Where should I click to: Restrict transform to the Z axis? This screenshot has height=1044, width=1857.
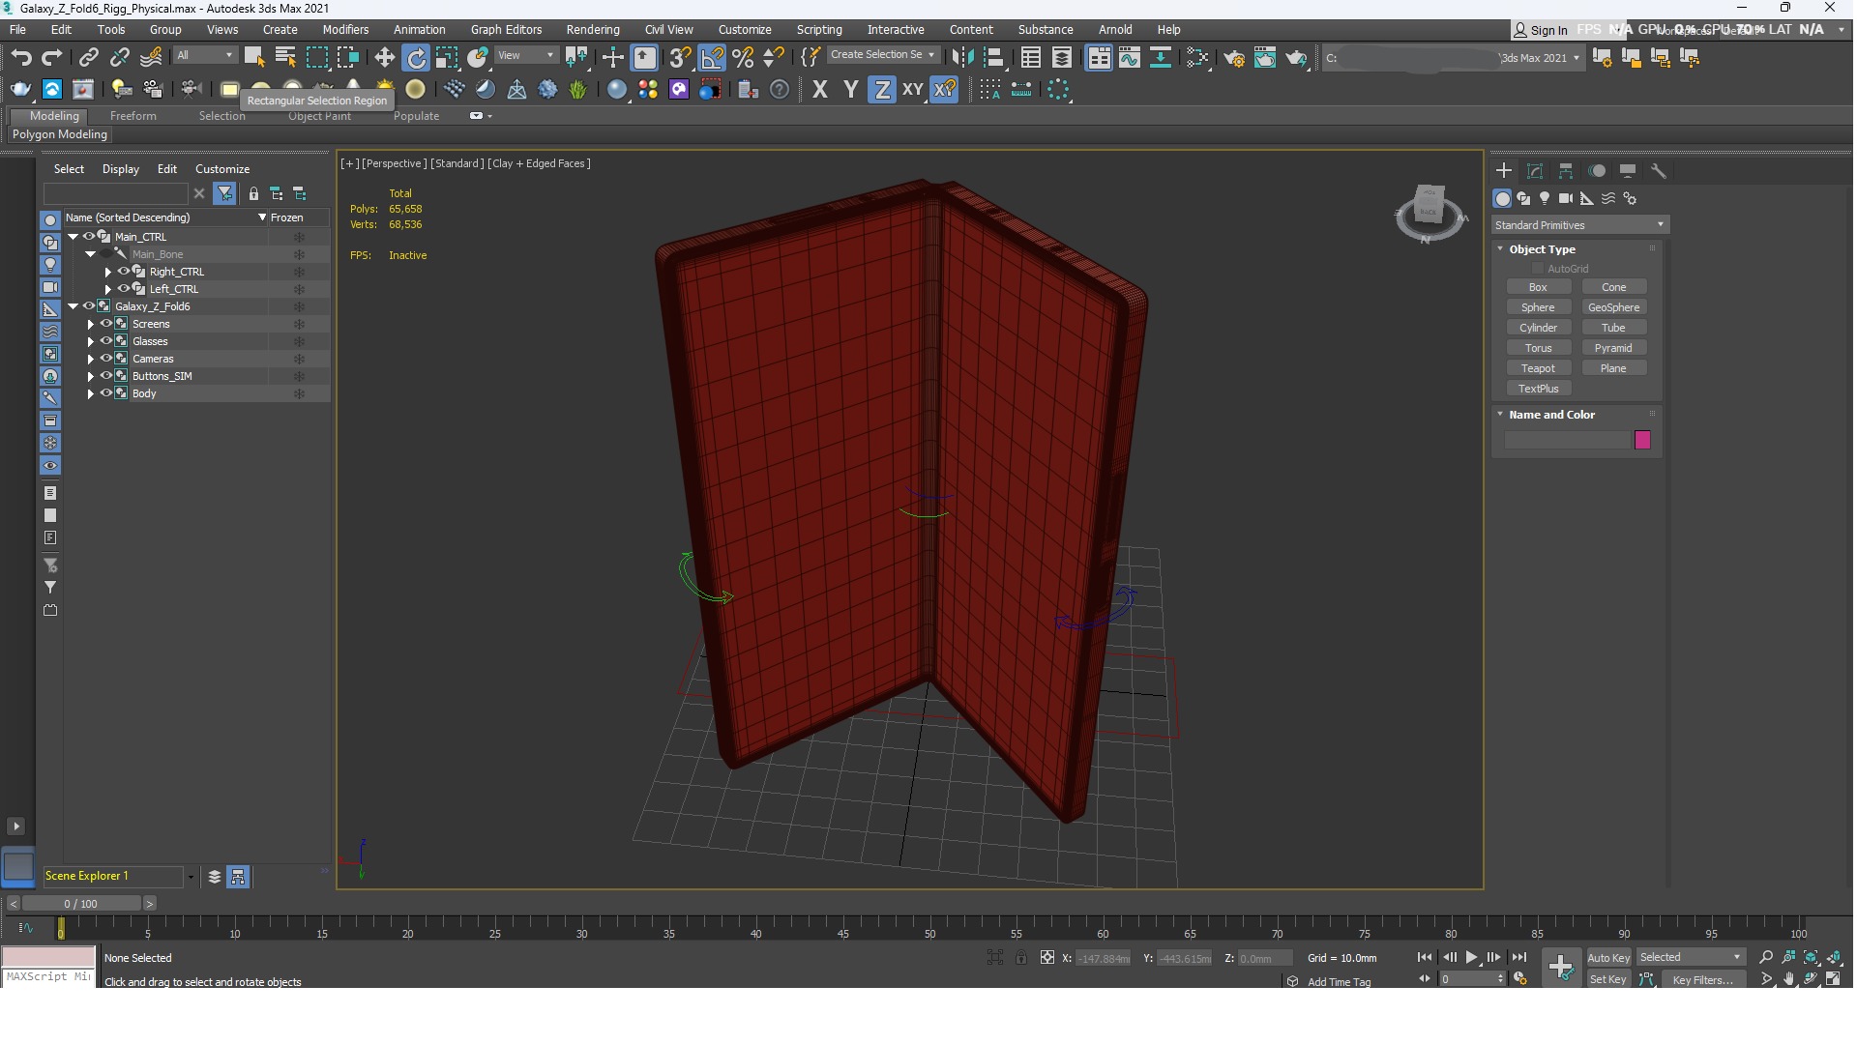tap(881, 90)
